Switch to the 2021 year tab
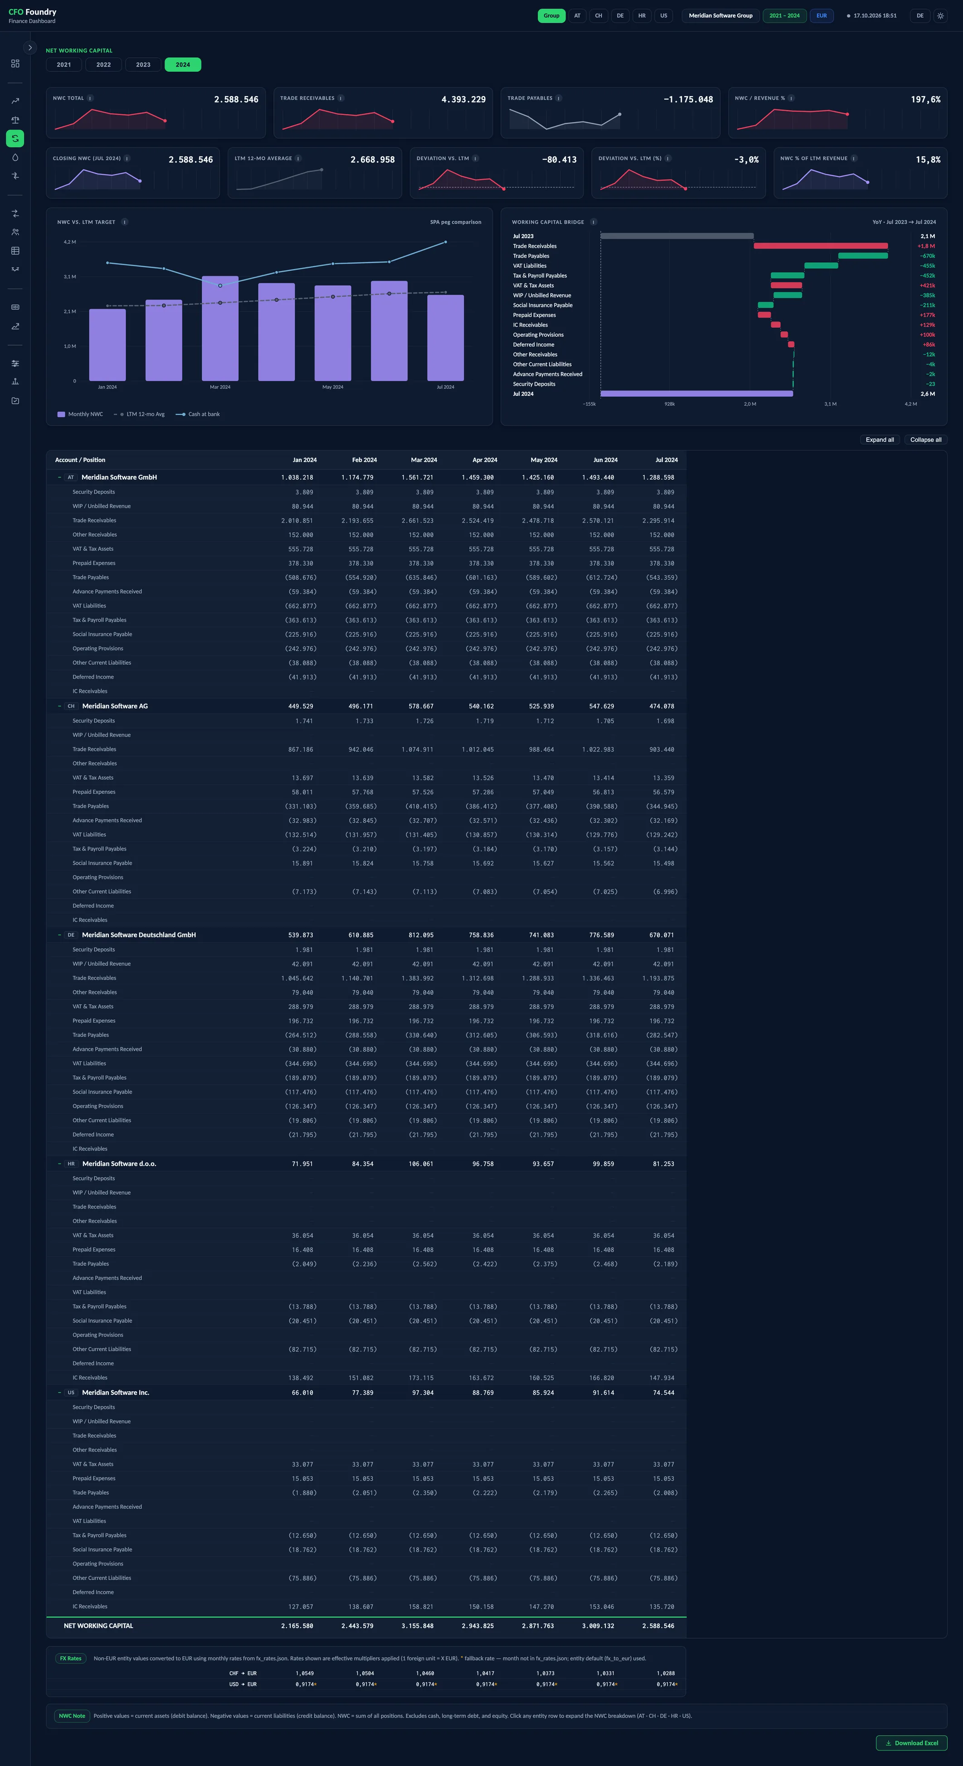The image size is (963, 1766). [64, 64]
